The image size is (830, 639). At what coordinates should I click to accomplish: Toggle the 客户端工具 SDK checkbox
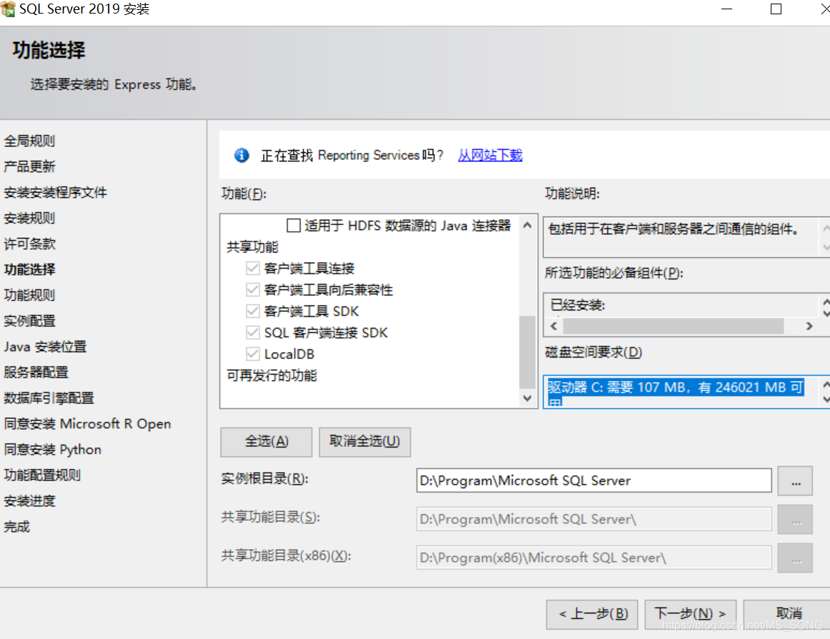pyautogui.click(x=252, y=311)
